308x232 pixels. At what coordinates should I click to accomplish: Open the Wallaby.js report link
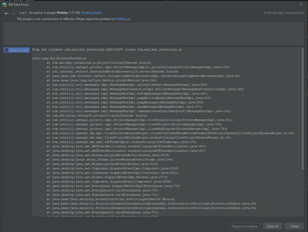[x=123, y=19]
